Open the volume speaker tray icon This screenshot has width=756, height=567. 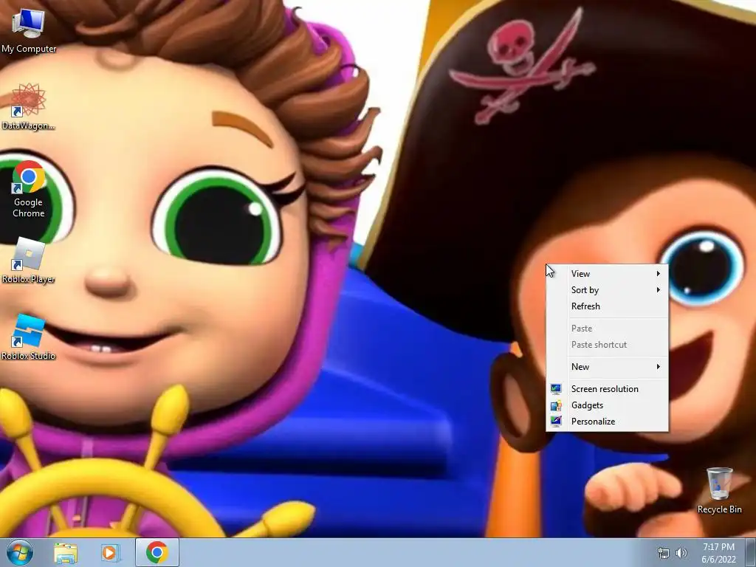coord(681,553)
